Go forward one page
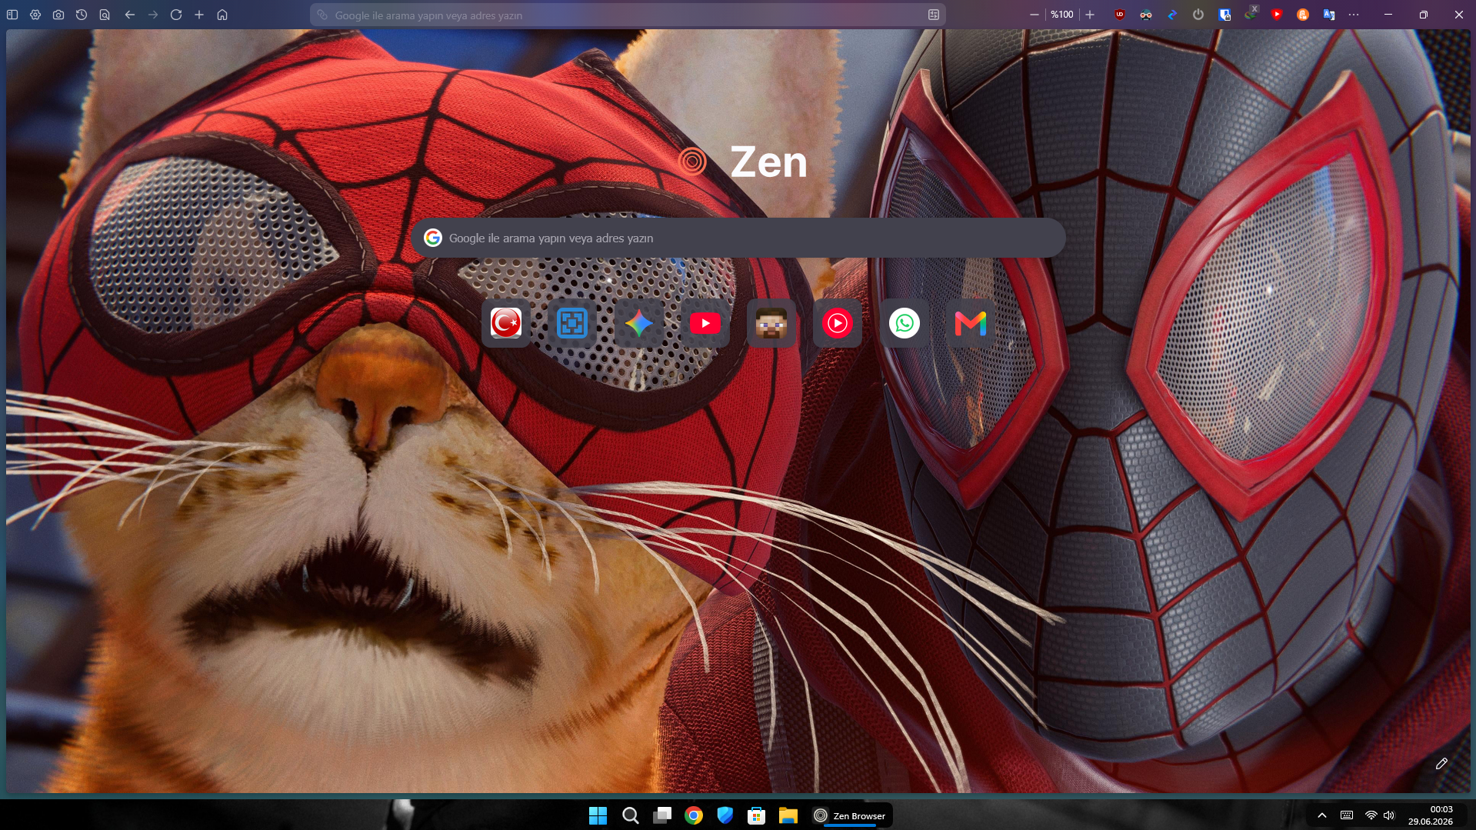 click(x=153, y=15)
